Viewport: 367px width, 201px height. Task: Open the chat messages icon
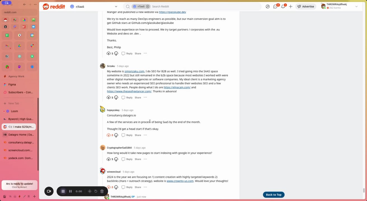click(275, 6)
